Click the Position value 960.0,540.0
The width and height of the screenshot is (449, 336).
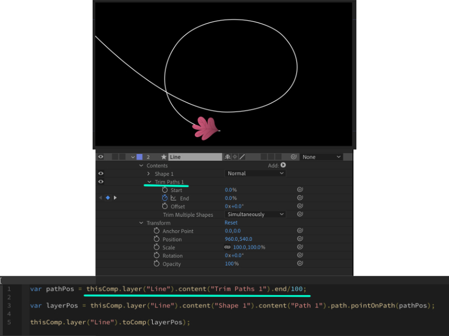(x=239, y=239)
